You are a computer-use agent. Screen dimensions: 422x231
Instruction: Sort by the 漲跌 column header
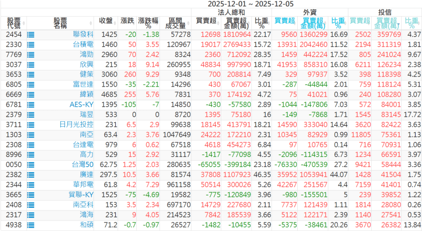click(127, 21)
